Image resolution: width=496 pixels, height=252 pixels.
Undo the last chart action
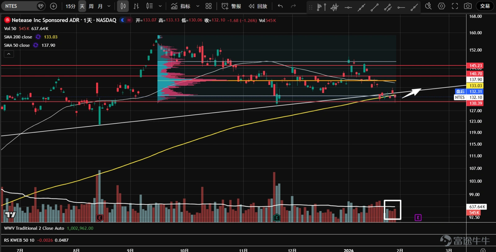point(280,6)
